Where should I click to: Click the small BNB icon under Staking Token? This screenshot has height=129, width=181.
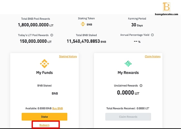tap(83, 24)
